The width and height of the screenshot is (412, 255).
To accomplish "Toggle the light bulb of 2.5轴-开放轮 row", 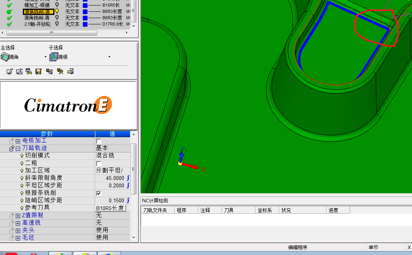I will tap(57, 24).
